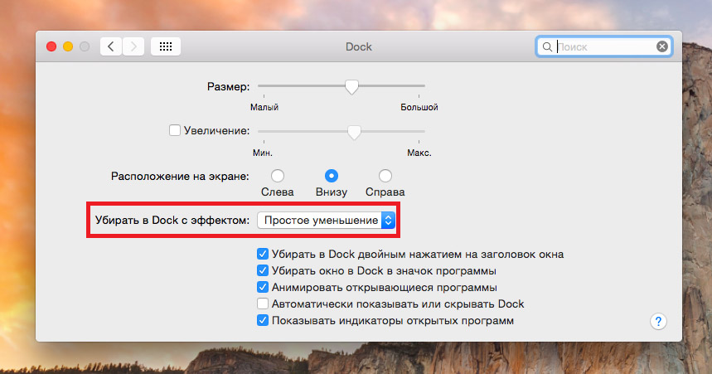
Task: Click the forward chevron navigation button
Action: point(133,46)
